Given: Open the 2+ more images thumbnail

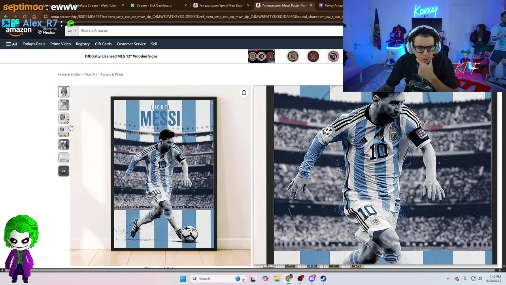Looking at the screenshot, I should [x=64, y=171].
